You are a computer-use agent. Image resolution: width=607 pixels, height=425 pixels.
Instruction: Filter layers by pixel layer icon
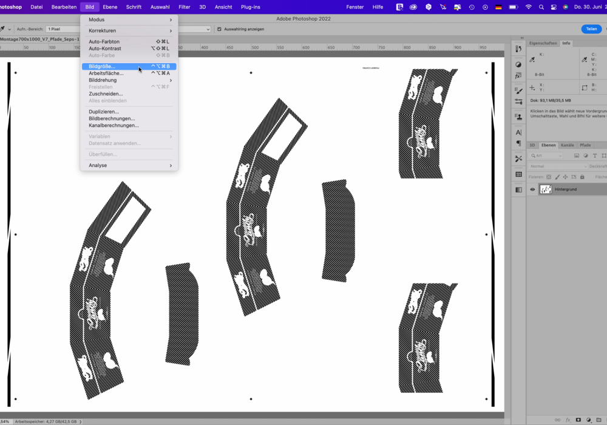coord(577,155)
